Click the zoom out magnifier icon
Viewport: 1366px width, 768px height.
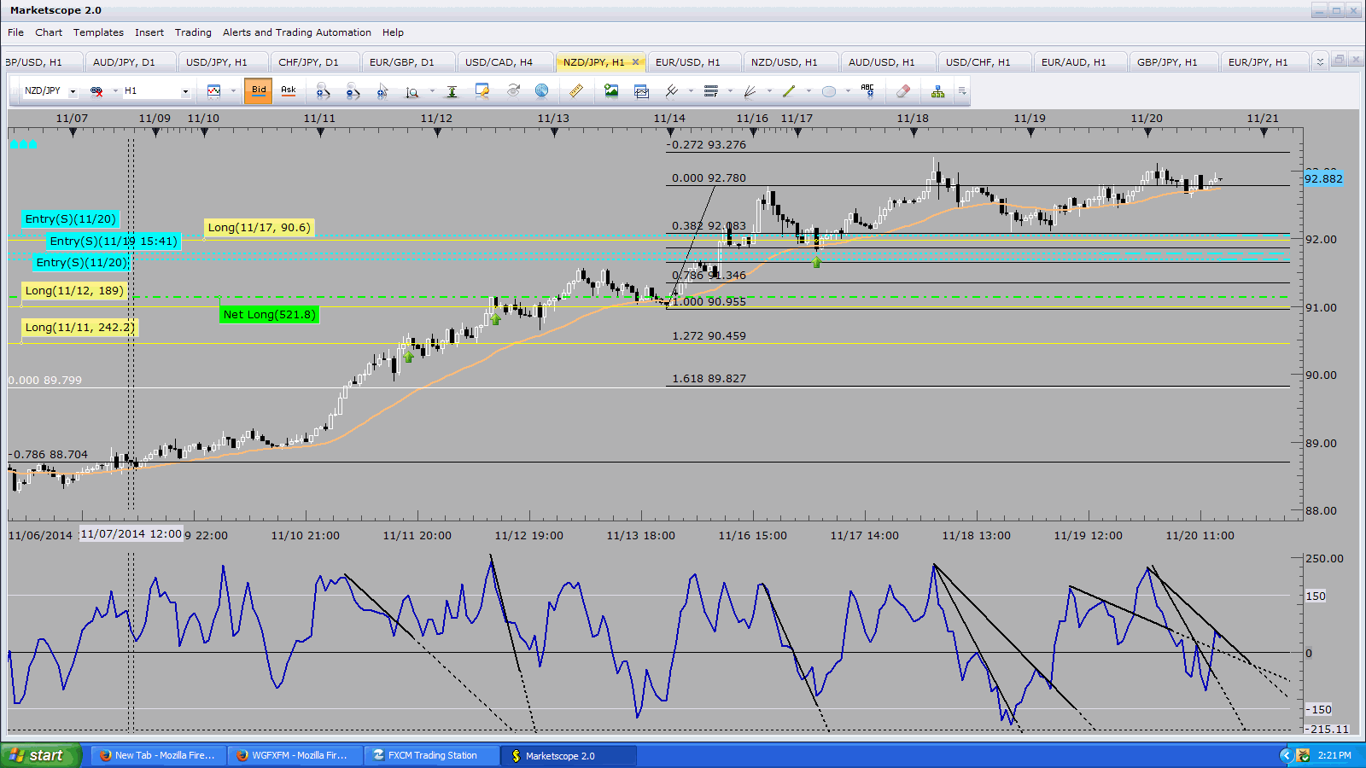tap(353, 90)
